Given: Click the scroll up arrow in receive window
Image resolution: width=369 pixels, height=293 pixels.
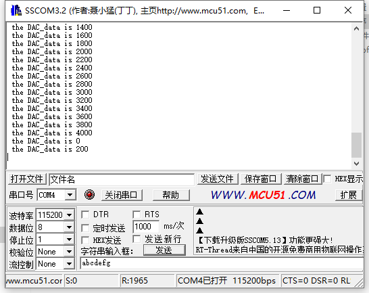Looking at the screenshot, I should point(356,28).
